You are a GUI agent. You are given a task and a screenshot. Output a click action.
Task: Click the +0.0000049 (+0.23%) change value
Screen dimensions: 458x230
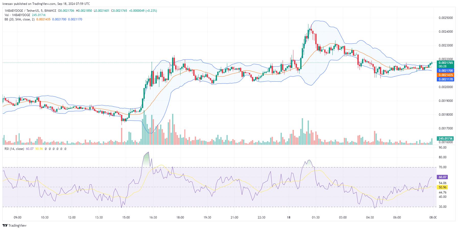click(143, 11)
